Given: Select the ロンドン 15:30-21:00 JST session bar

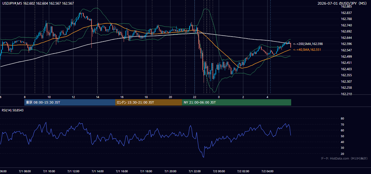Looking at the screenshot, I should pyautogui.click(x=149, y=102).
